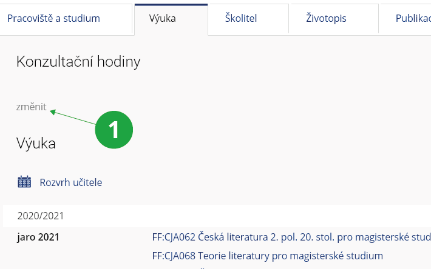Click the Výuka section heading
431x269 pixels.
pyautogui.click(x=36, y=144)
